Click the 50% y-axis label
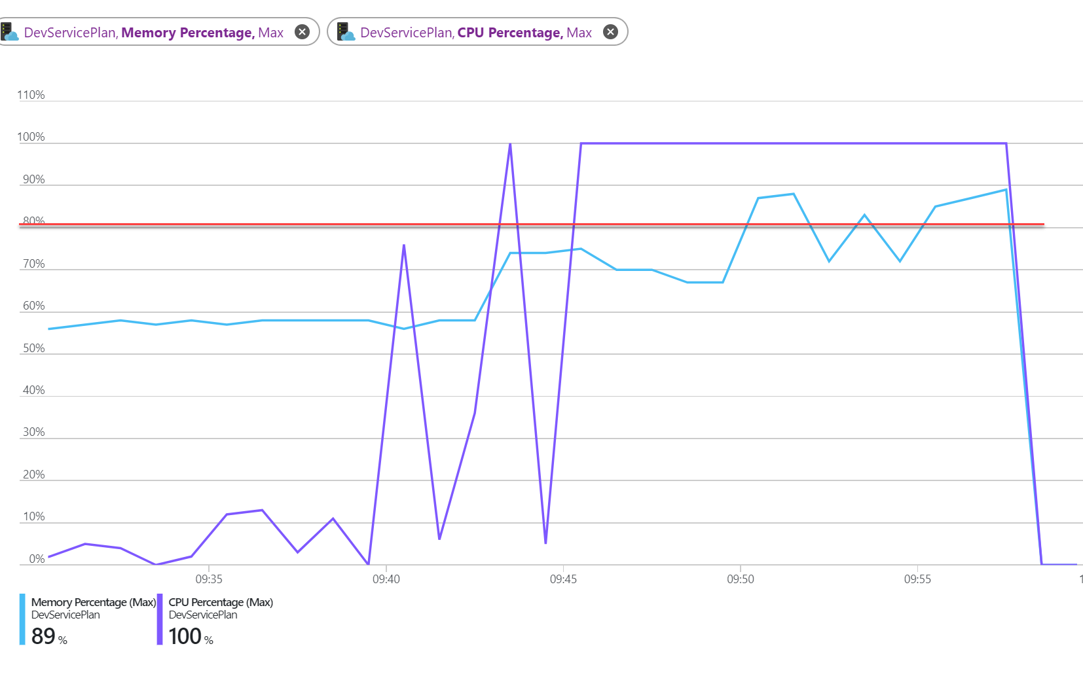The image size is (1083, 682). pyautogui.click(x=33, y=348)
